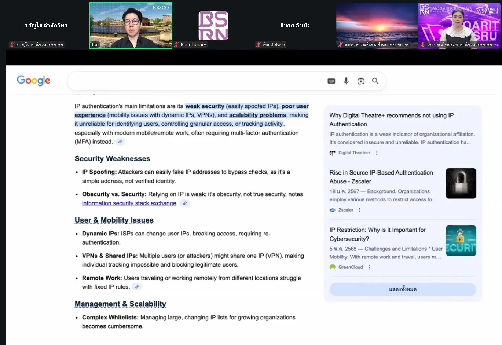The height and width of the screenshot is (345, 502).
Task: Click the Digital Theatre+ site favicon
Action: click(333, 153)
